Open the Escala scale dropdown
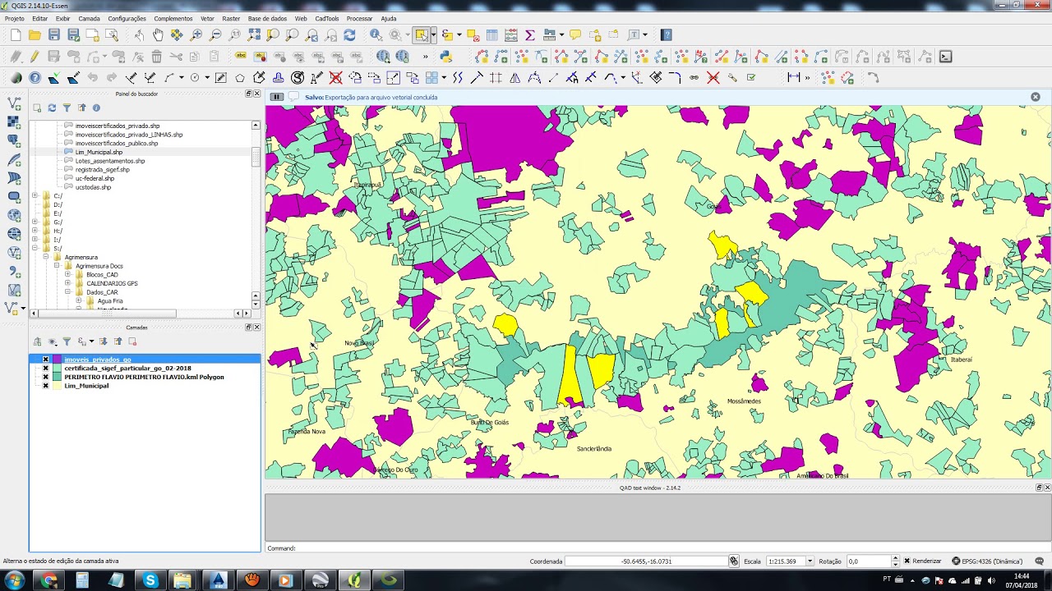1052x591 pixels. click(810, 561)
